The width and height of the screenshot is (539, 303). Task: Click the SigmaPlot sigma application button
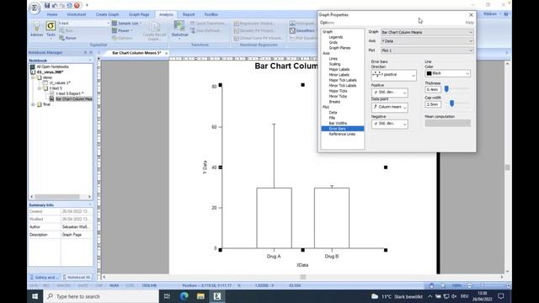pyautogui.click(x=34, y=8)
